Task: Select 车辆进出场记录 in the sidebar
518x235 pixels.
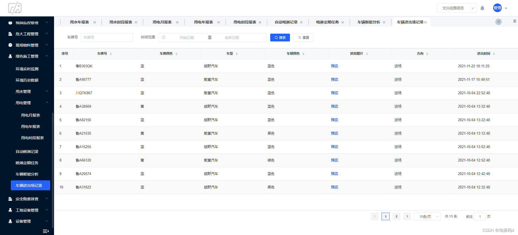Action: [x=31, y=185]
